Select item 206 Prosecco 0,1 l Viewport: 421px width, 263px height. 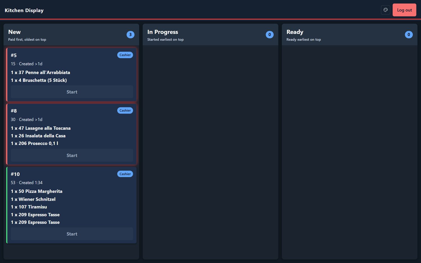click(35, 143)
